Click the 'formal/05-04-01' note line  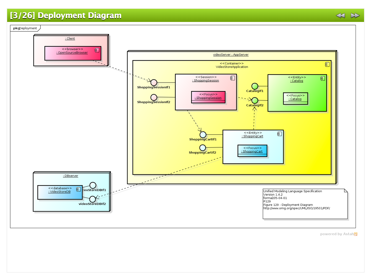click(x=275, y=198)
